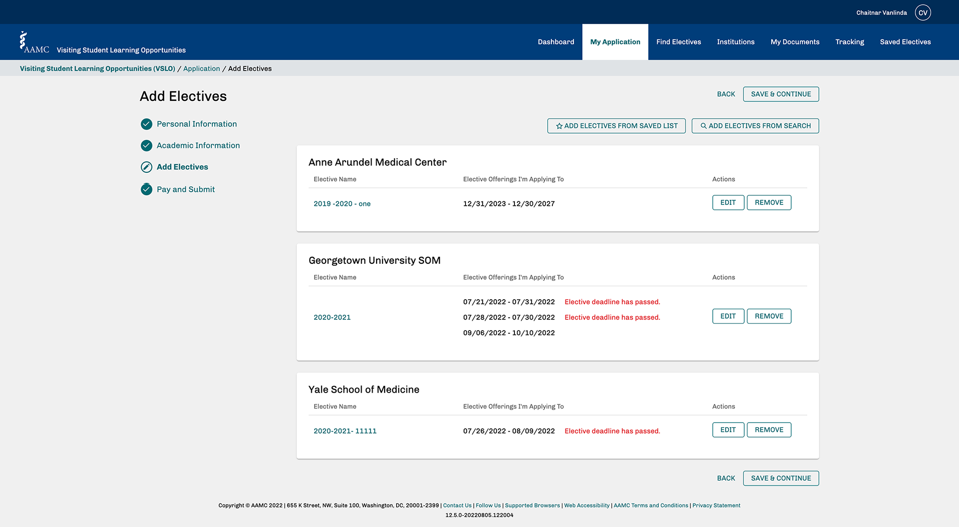959x527 pixels.
Task: Click the 12/31/2023 - 12/30/2027 offering date
Action: (509, 204)
